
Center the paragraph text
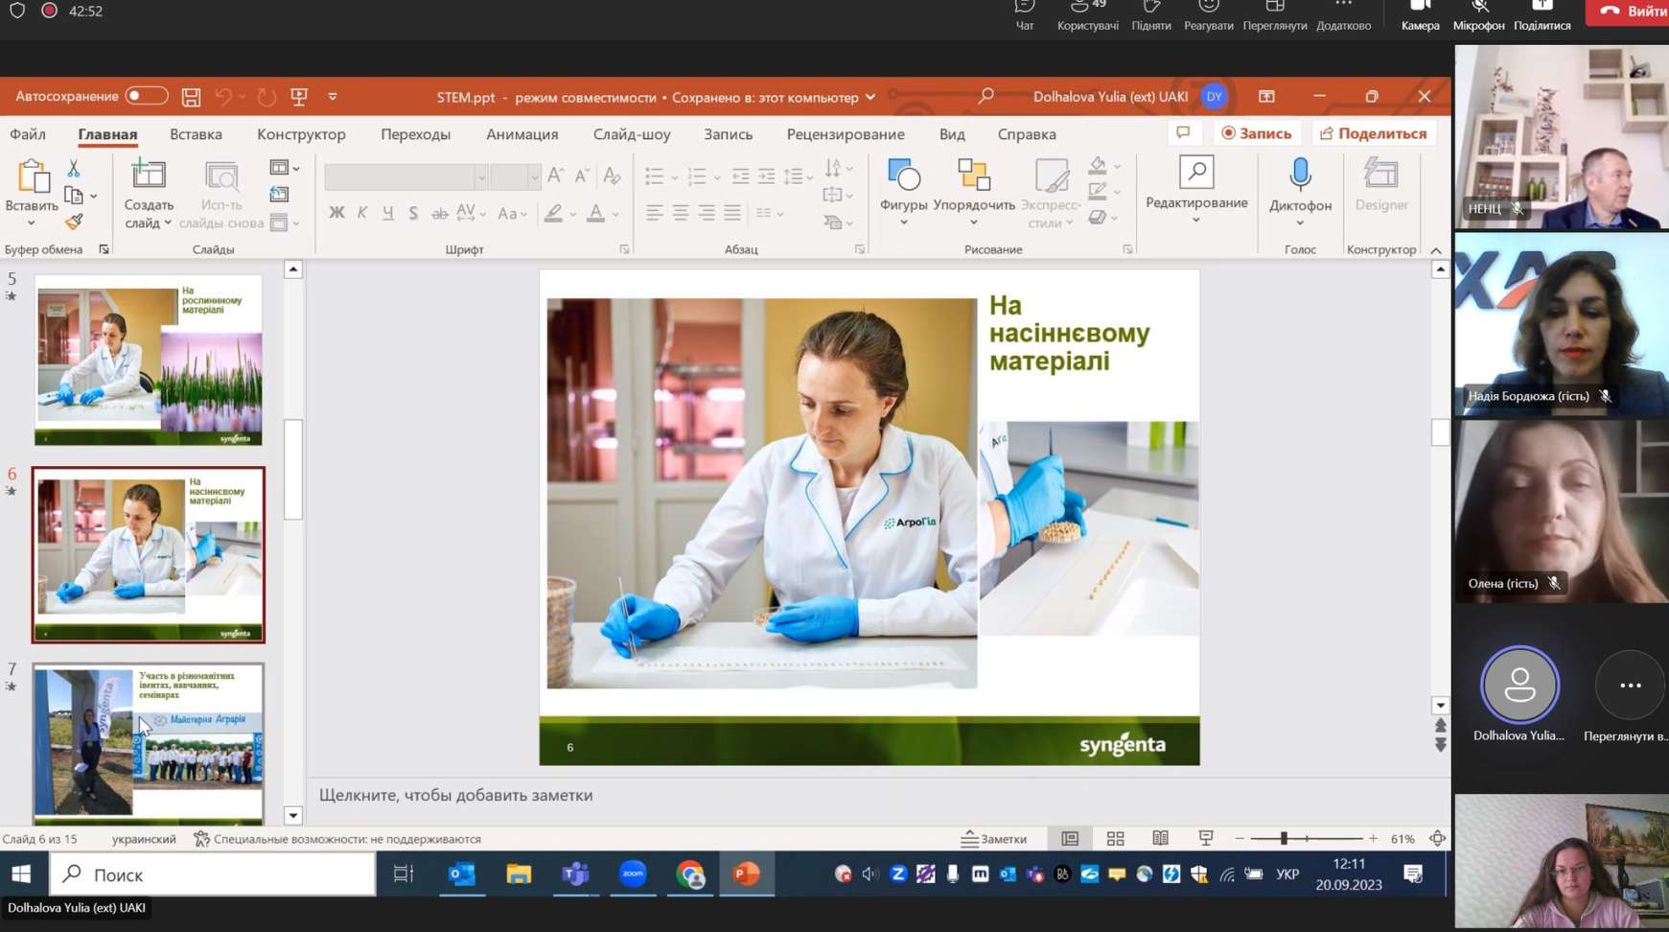[681, 213]
